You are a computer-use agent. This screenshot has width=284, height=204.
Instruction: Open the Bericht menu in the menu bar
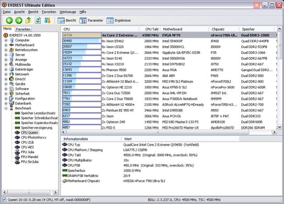(33, 12)
